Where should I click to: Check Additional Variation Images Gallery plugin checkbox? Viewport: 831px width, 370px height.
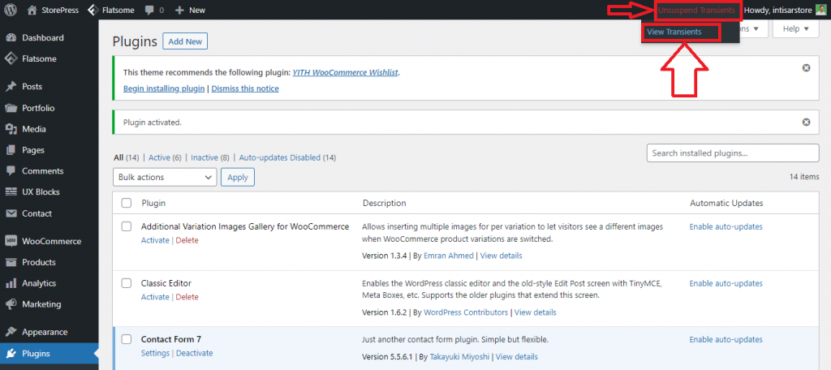point(126,226)
